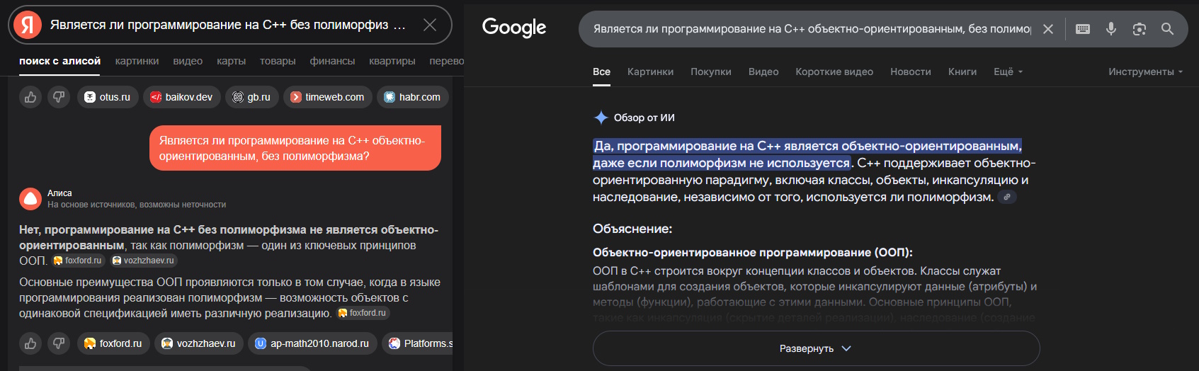Viewport: 1199px width, 371px height.
Task: Dislike the answer above the question bubble
Action: (59, 97)
